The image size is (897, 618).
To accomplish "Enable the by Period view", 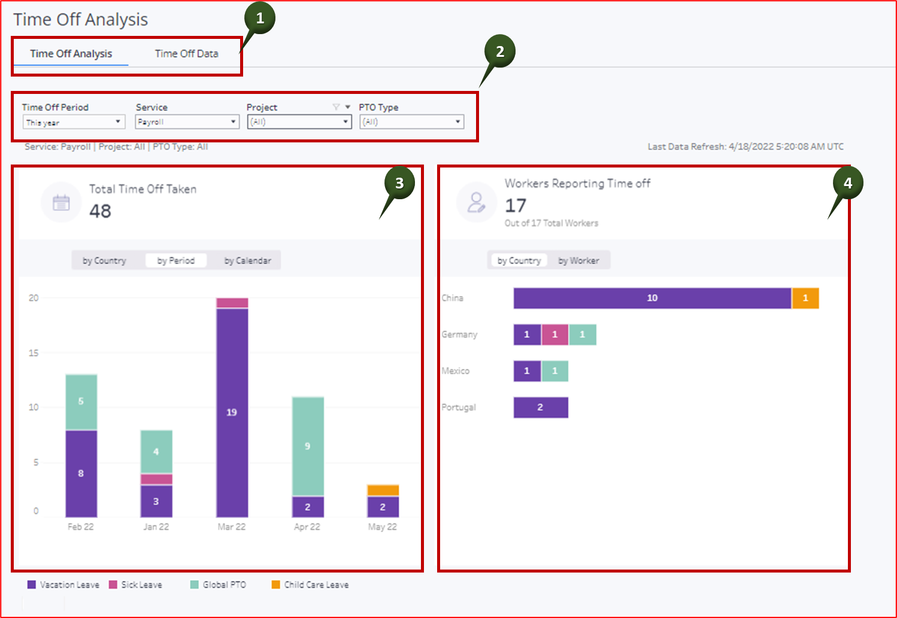I will [175, 260].
